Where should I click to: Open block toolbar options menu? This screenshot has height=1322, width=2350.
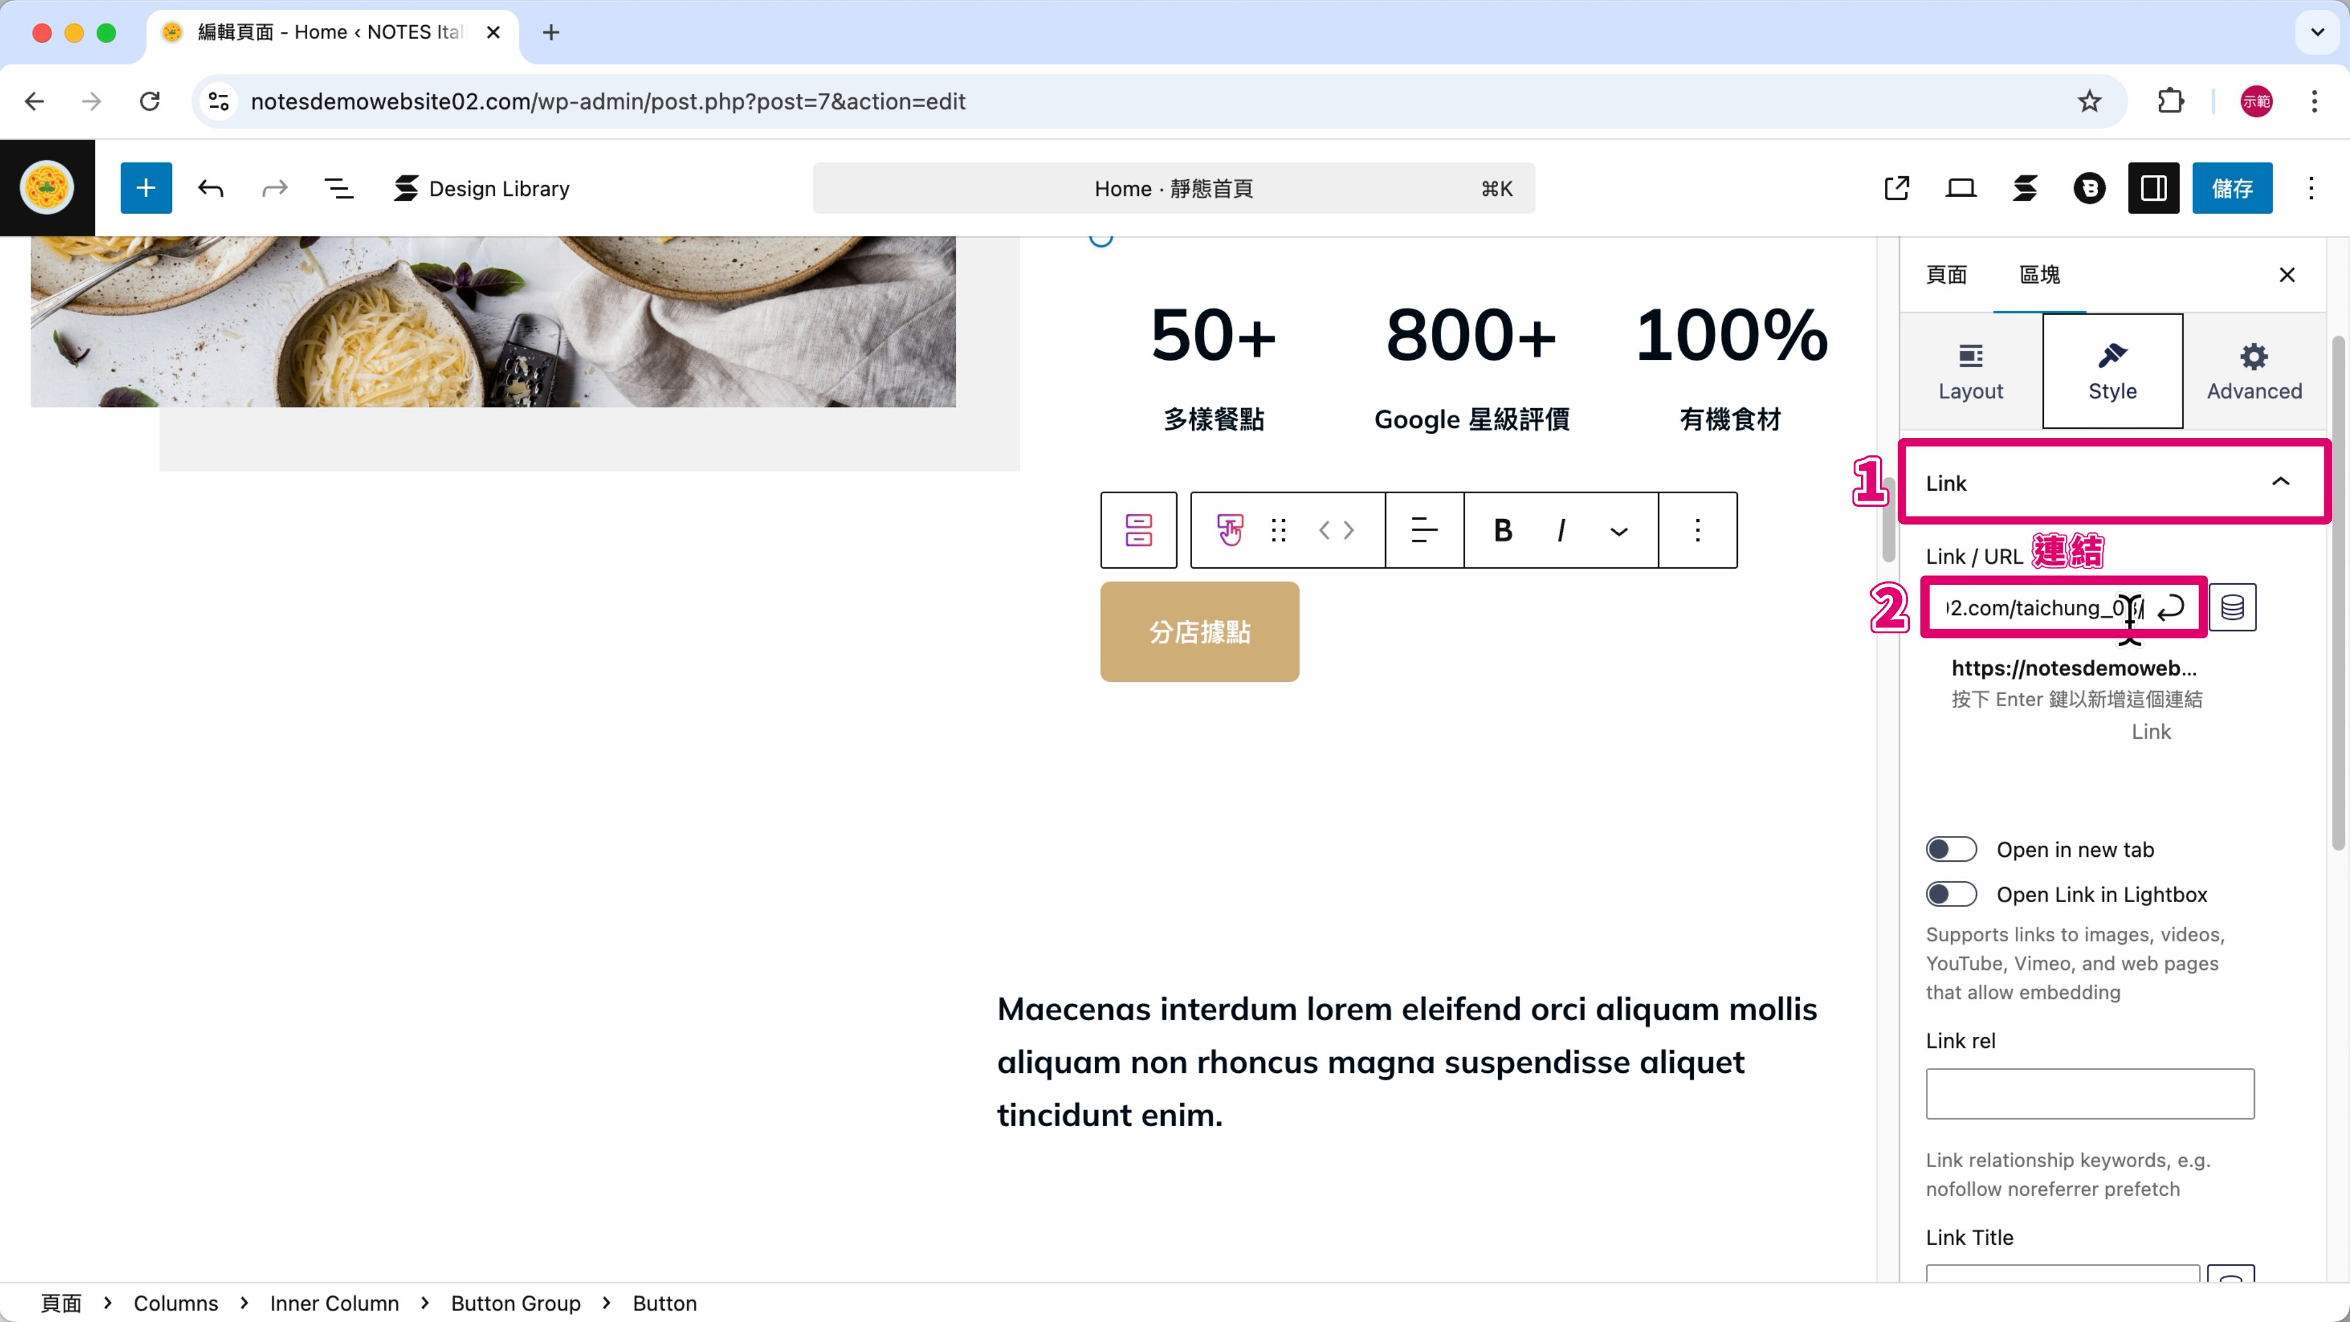tap(1697, 530)
